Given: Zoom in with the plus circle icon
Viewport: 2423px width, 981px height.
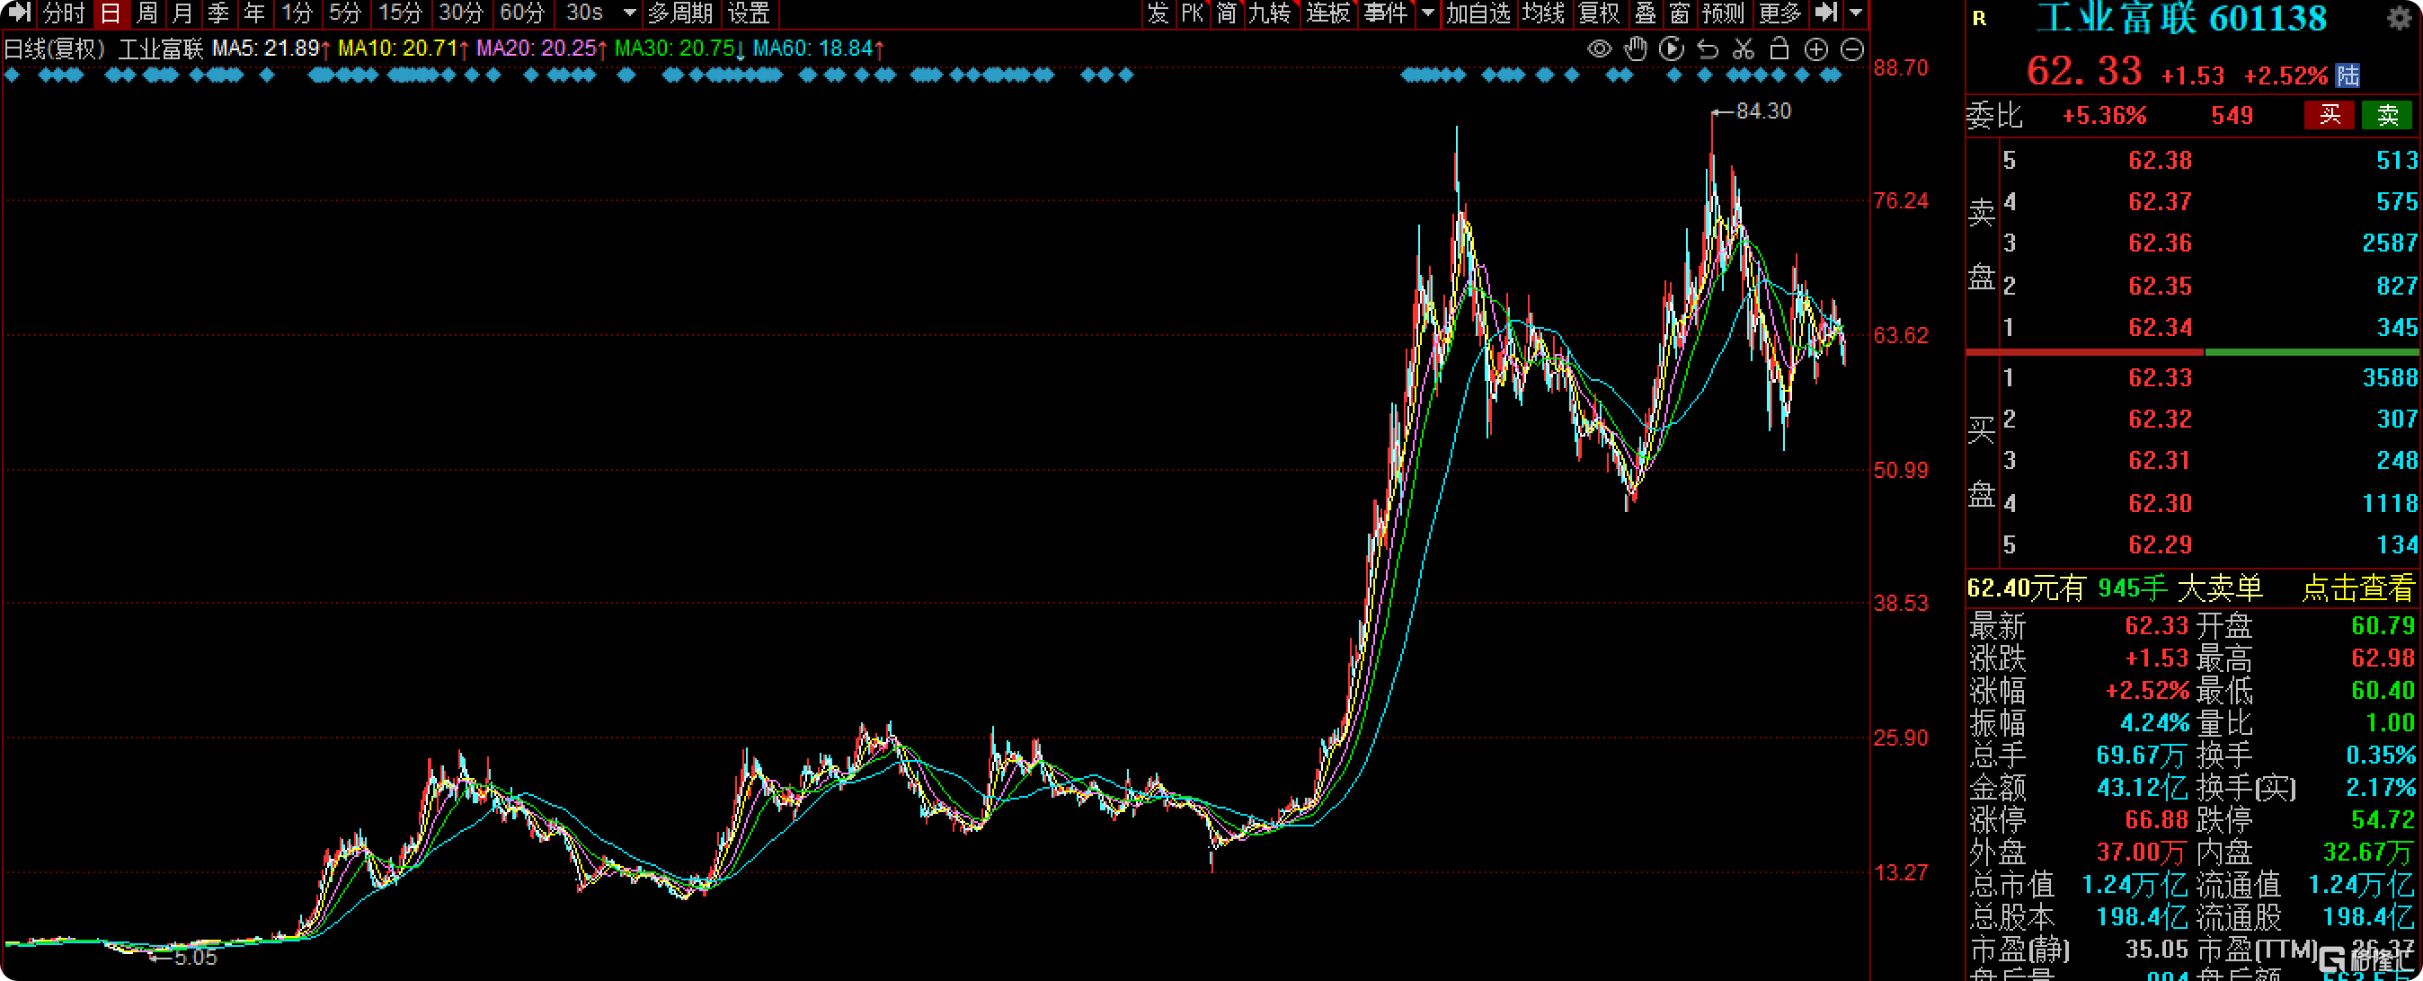Looking at the screenshot, I should pyautogui.click(x=1816, y=49).
